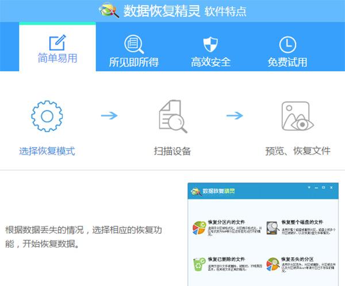
Task: Click the document magnifier icon above 所见即所得
Action: (134, 44)
